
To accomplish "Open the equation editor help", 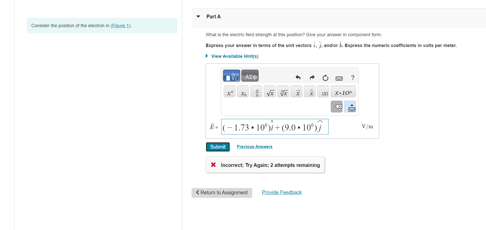I will [352, 78].
